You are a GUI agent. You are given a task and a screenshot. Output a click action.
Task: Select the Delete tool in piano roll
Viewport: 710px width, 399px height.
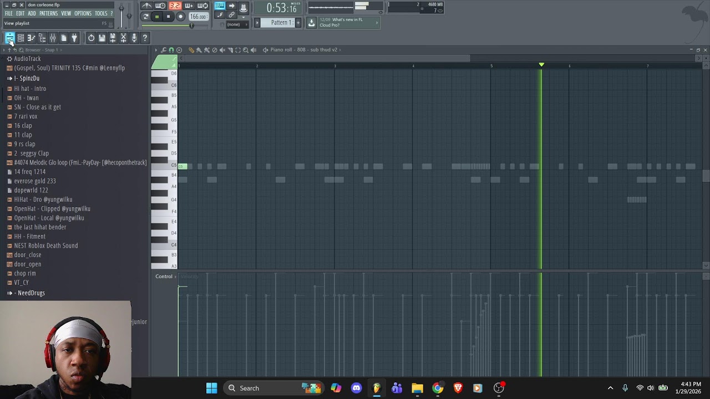click(x=215, y=50)
